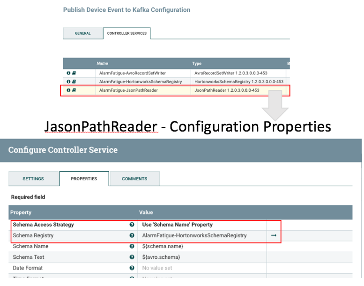Click help icon beside Date Format property

pos(132,268)
